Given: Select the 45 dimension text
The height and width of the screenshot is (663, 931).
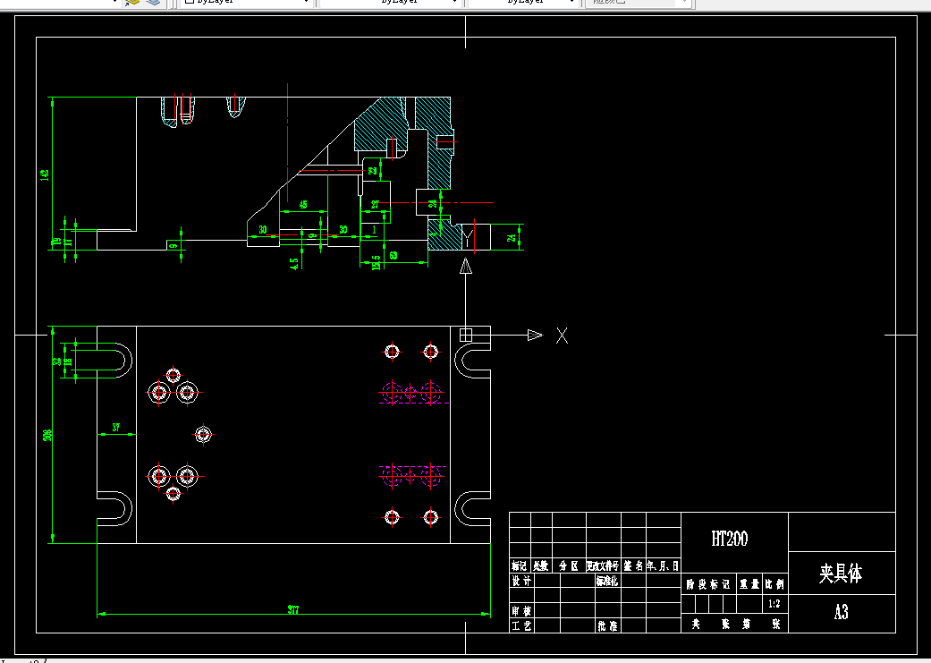Looking at the screenshot, I should coord(303,204).
